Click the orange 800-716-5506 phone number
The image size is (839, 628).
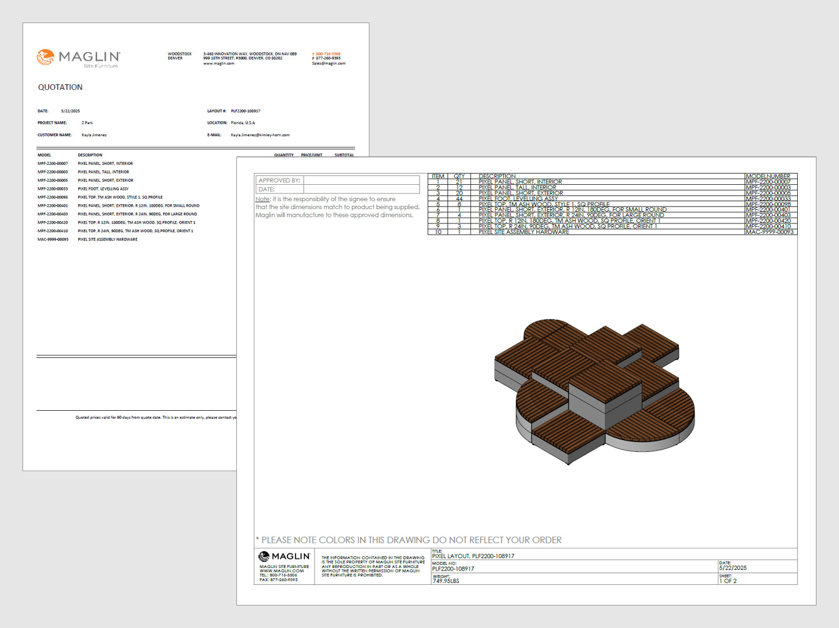(x=328, y=54)
